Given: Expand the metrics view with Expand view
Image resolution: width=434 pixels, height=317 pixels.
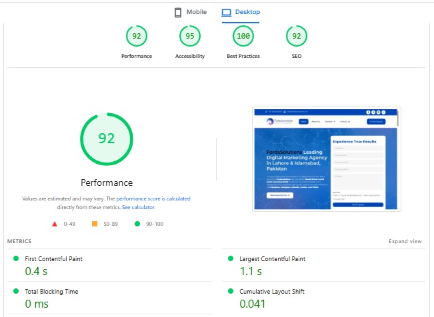Looking at the screenshot, I should pos(405,241).
